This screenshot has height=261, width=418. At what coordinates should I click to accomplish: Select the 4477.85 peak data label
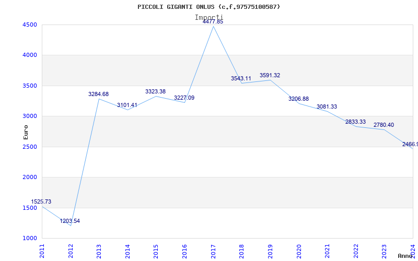213,22
